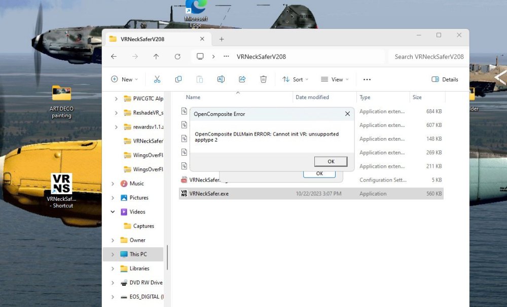Screen dimensions: 507x307
Task: Open Microsoft Edge desktop shortcut
Action: click(x=196, y=13)
